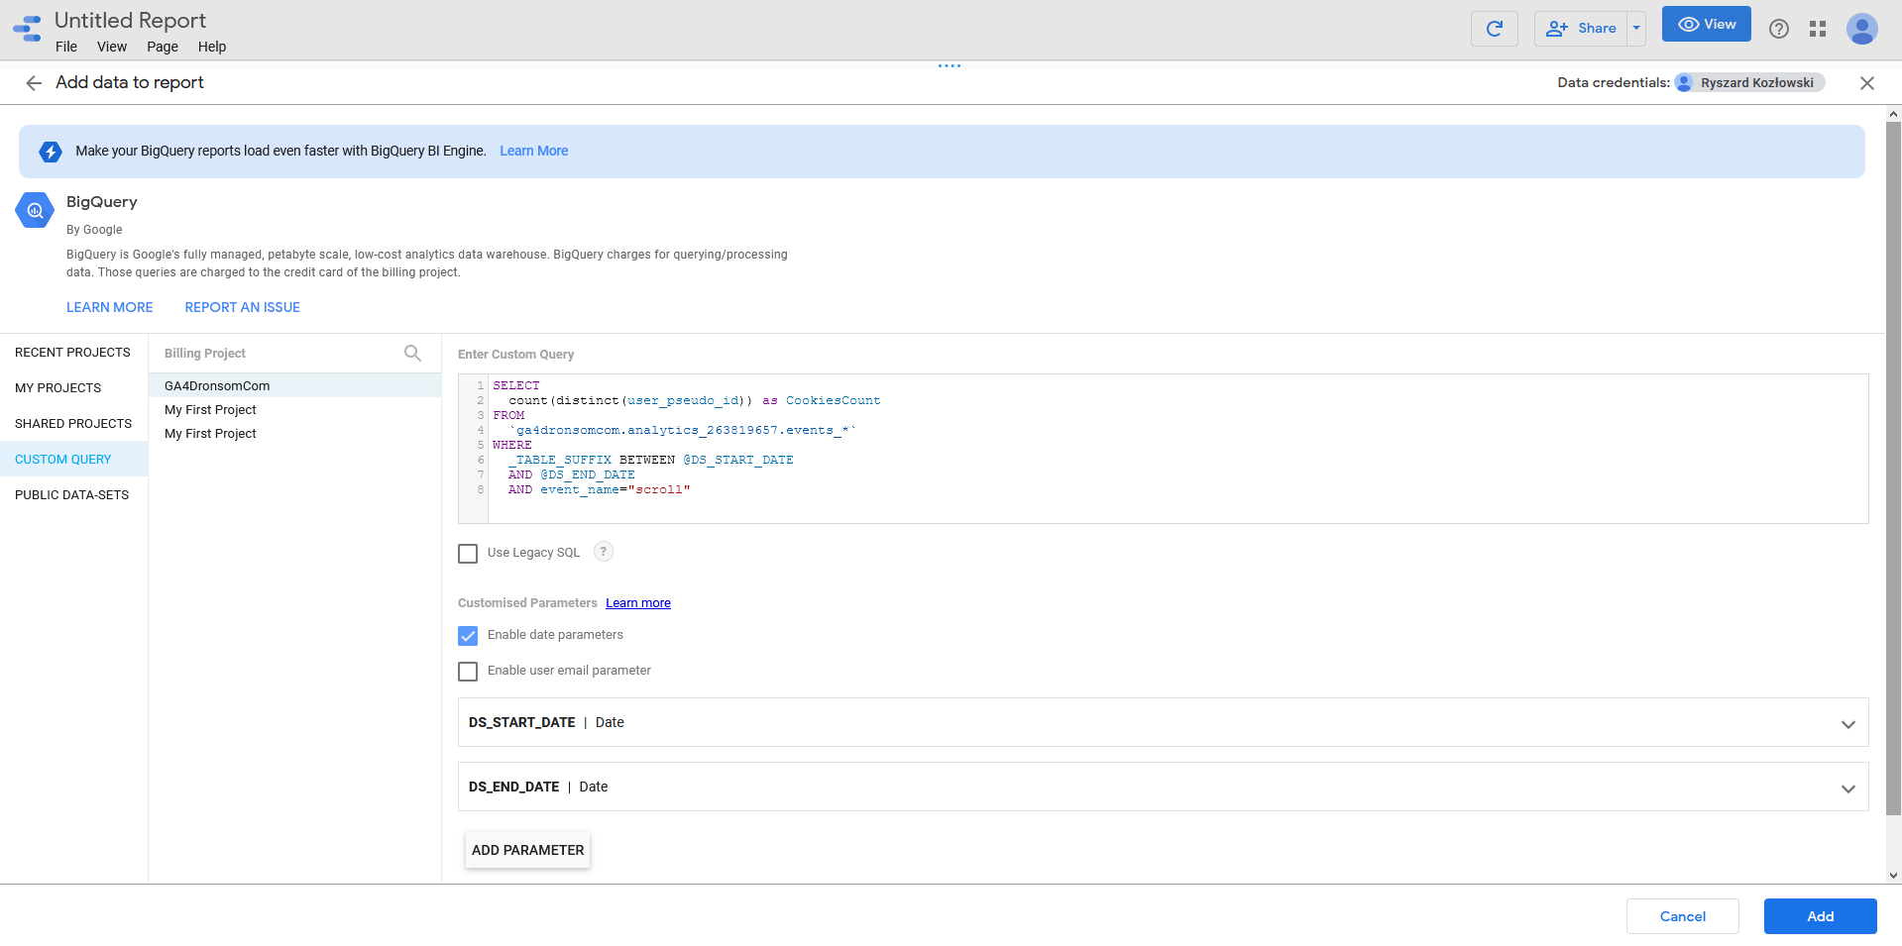Click the vertical scrollbar thumb
Viewport: 1902px width, 946px height.
point(1893,469)
